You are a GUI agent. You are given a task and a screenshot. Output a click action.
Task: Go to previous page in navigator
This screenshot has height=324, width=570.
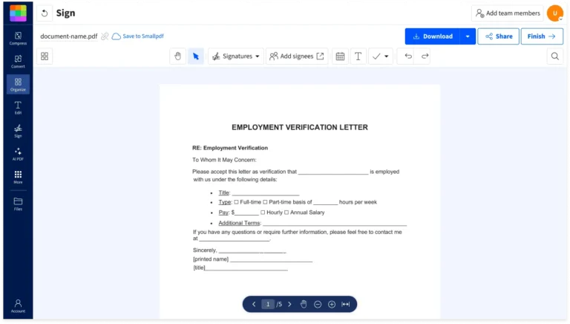click(x=254, y=304)
